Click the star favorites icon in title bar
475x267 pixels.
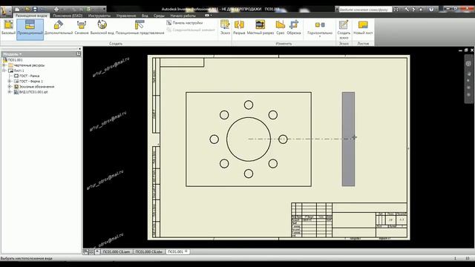tap(421, 10)
